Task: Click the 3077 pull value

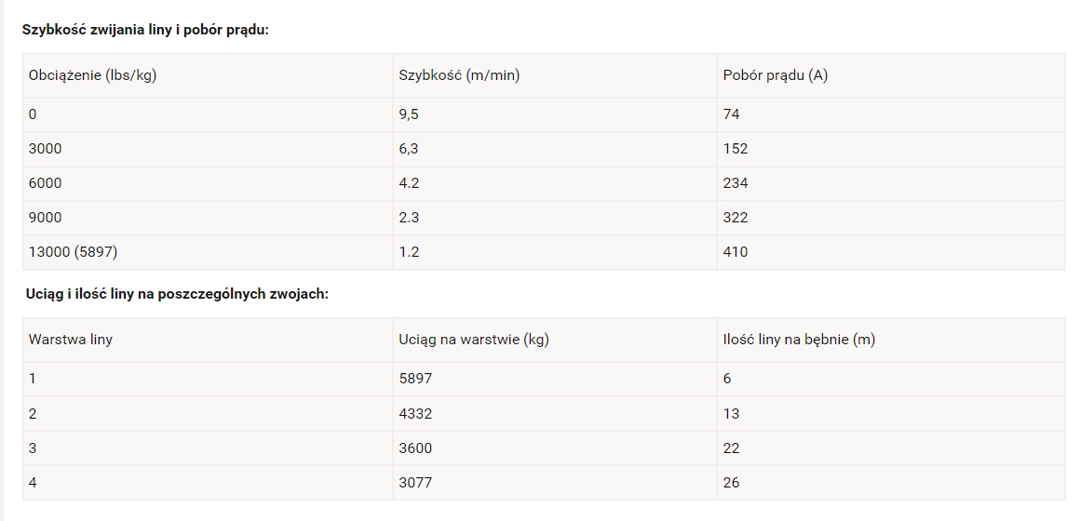Action: pyautogui.click(x=415, y=483)
